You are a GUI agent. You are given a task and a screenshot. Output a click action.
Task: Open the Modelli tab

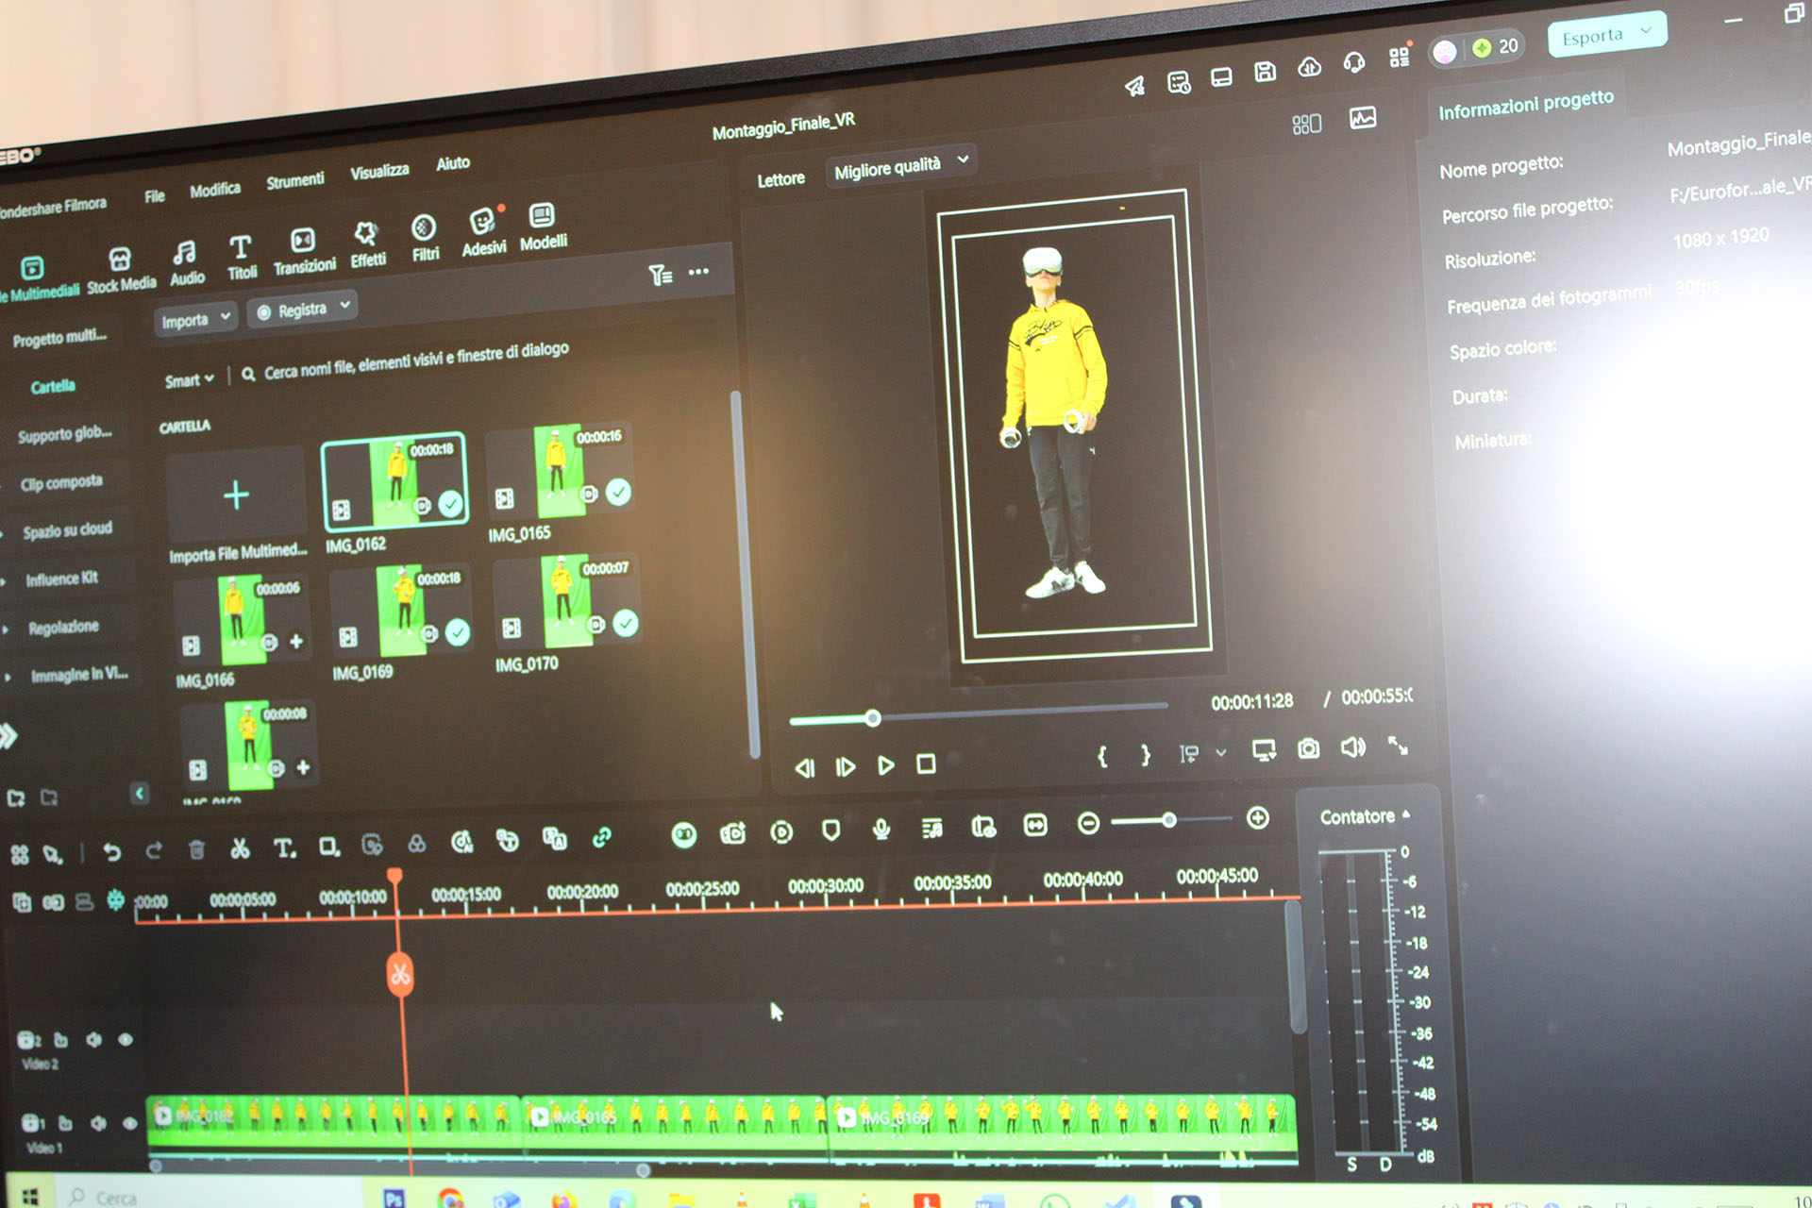pyautogui.click(x=543, y=226)
